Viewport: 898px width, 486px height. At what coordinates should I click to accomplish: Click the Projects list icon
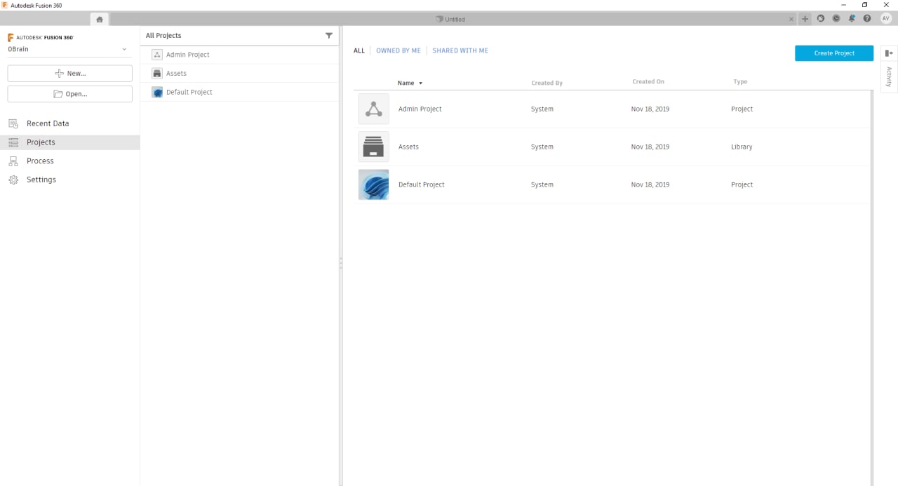point(13,142)
